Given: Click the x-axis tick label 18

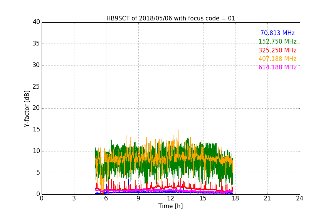Looking at the screenshot, I should point(235,198).
